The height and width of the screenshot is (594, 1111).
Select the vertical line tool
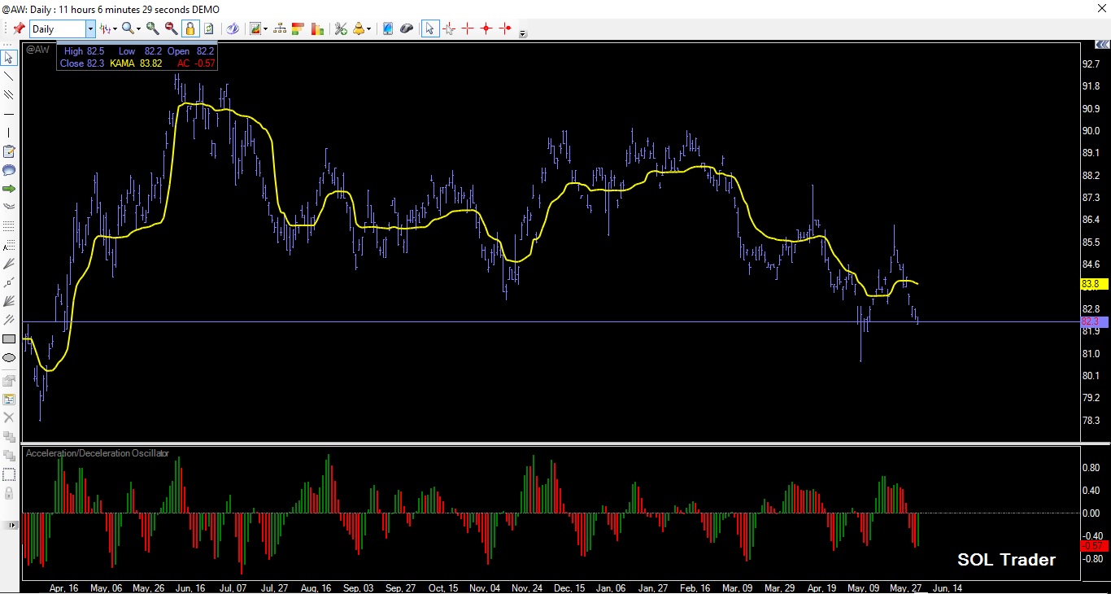point(9,133)
